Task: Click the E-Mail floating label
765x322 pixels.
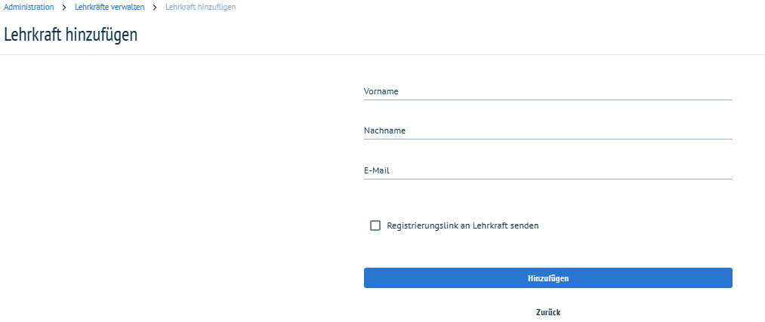Action: 377,170
